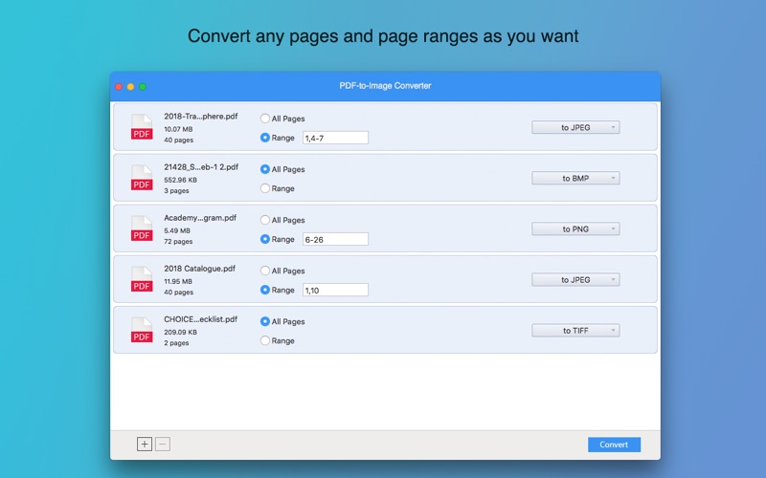Click the PDF icon for CHOICE...ecklist.pdf
766x478 pixels.
(x=142, y=330)
